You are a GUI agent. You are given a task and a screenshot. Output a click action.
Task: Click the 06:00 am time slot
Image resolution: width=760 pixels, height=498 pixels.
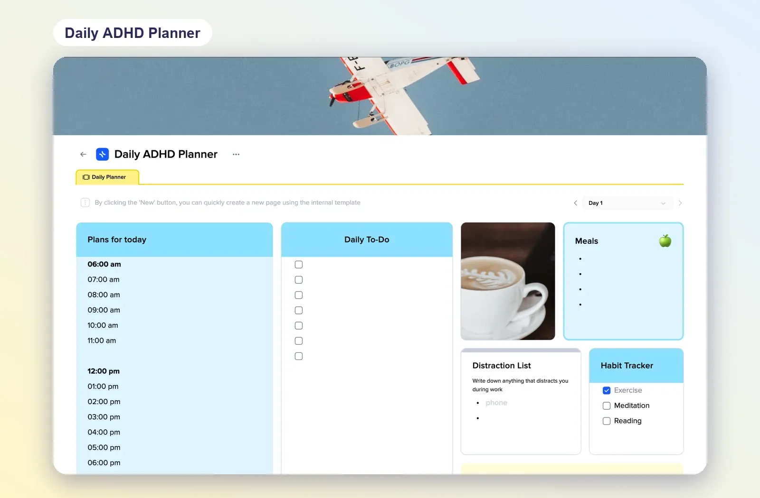[104, 264]
